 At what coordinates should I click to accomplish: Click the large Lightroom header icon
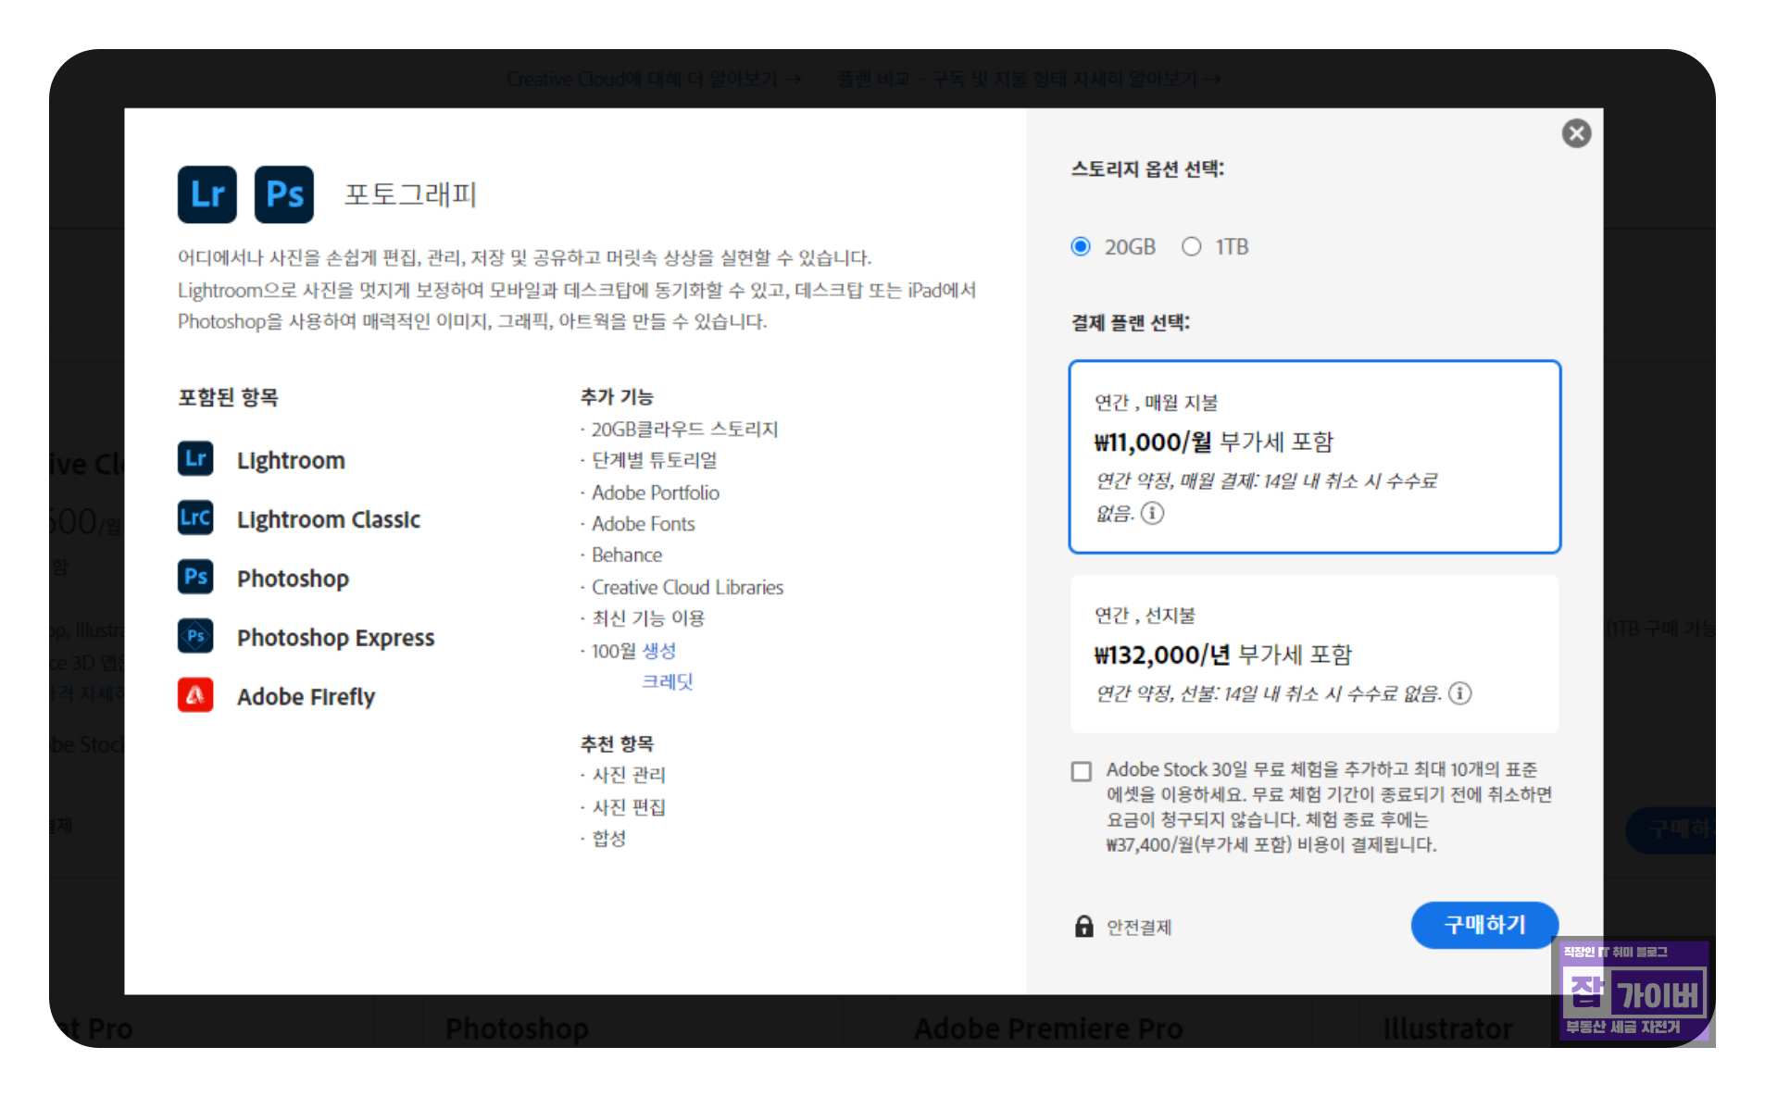point(207,194)
